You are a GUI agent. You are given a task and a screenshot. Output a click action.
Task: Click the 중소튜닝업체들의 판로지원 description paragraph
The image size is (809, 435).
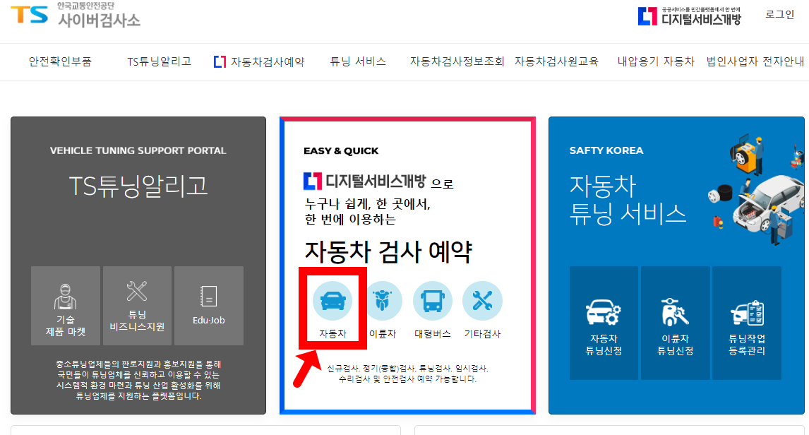[x=138, y=381]
